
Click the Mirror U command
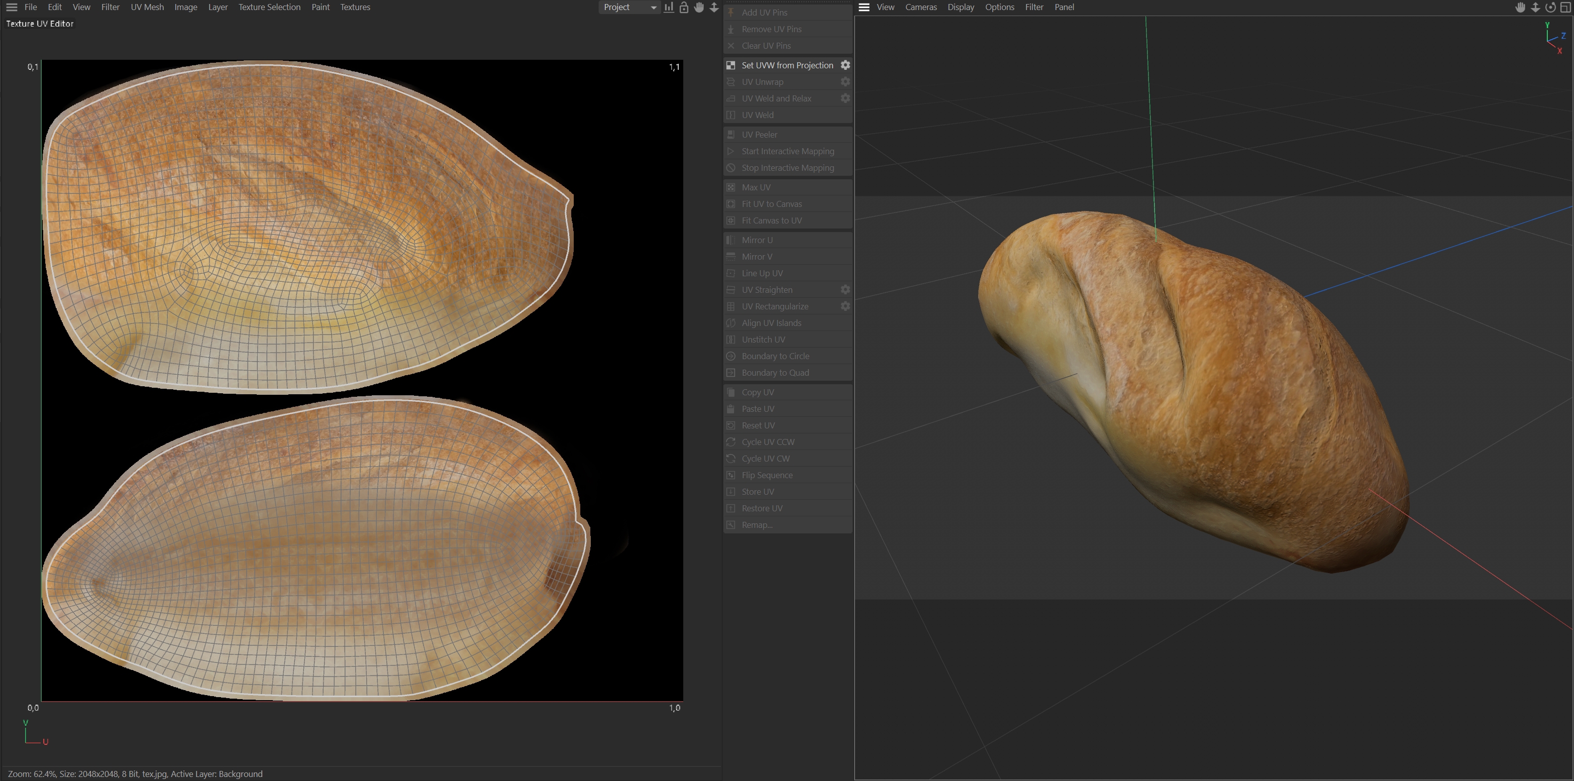pos(757,240)
